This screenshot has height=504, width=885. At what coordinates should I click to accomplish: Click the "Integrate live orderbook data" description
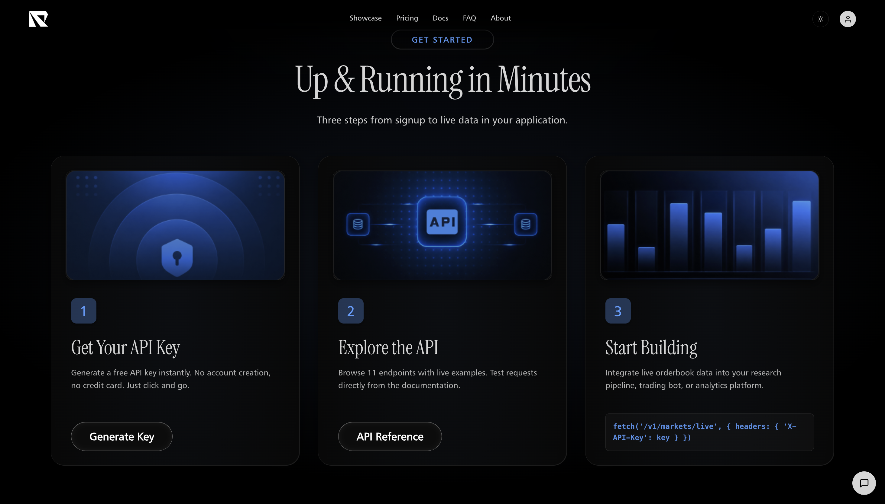point(693,379)
